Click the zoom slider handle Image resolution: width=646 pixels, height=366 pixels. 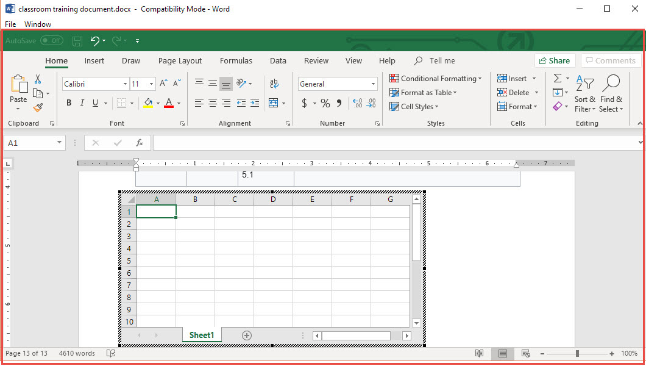tap(577, 354)
